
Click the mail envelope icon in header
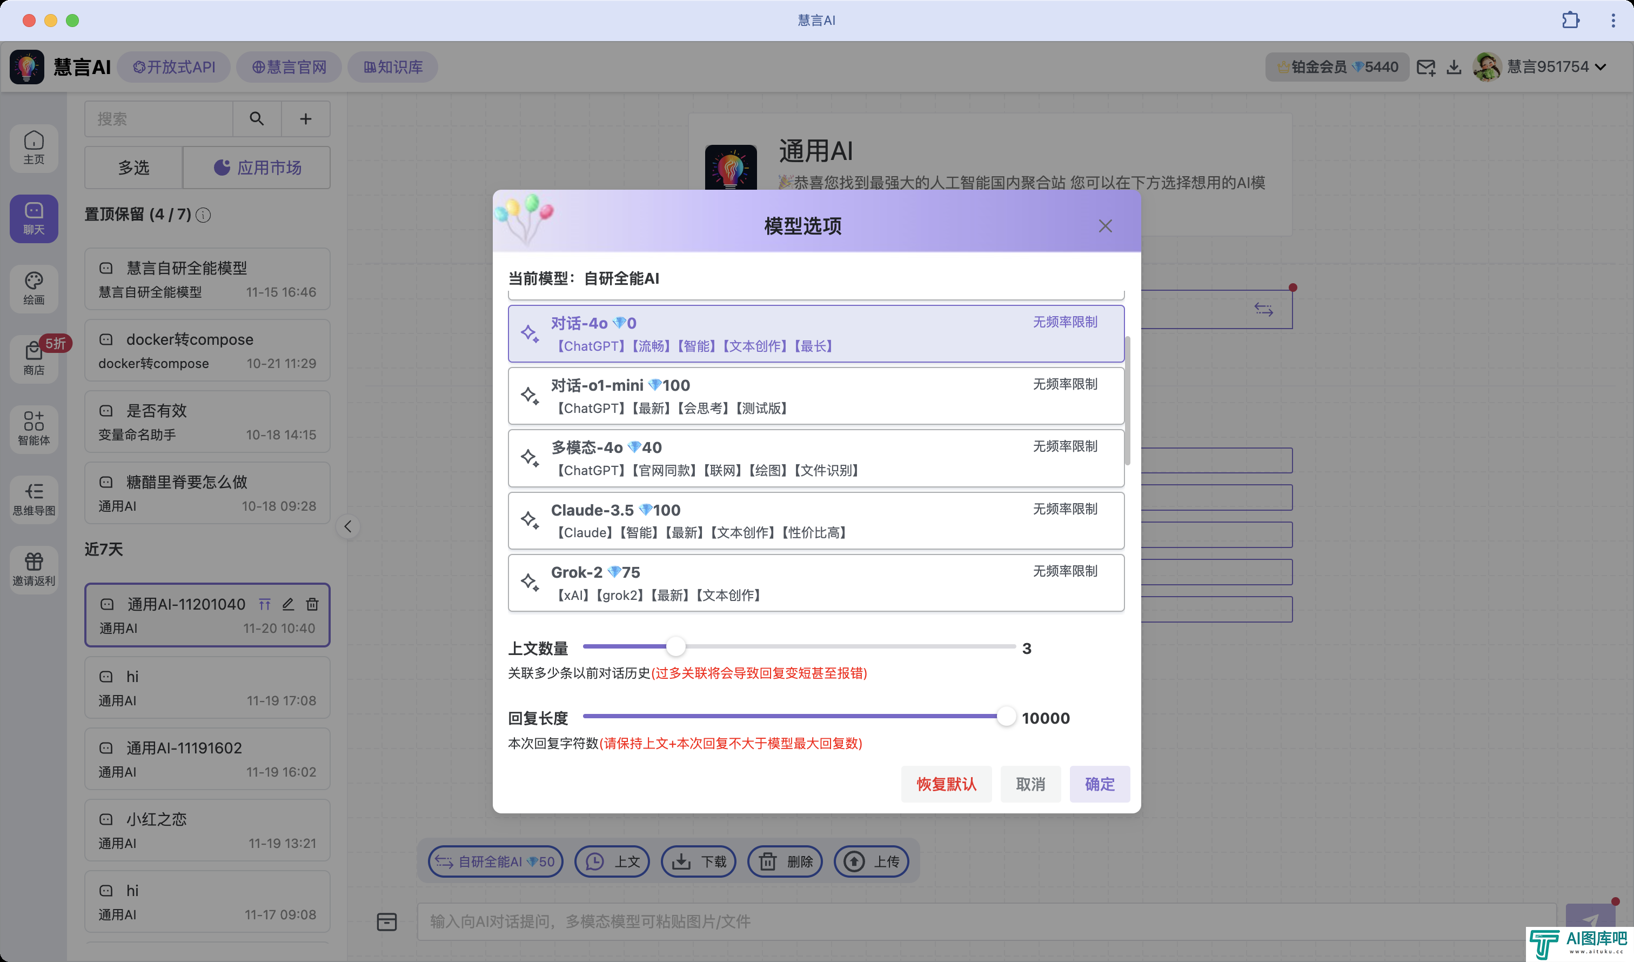[x=1426, y=67]
